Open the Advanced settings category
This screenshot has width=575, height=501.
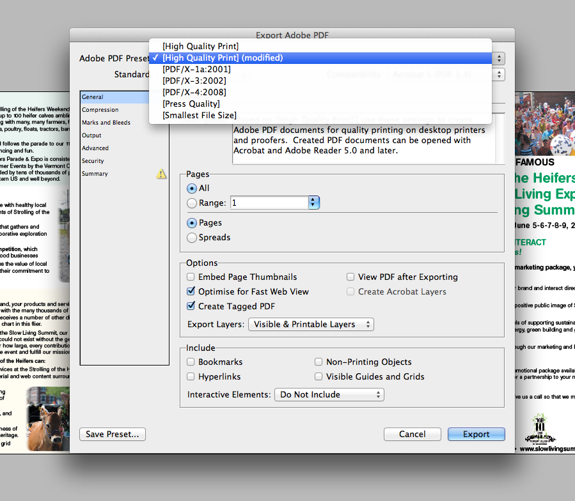tap(124, 148)
